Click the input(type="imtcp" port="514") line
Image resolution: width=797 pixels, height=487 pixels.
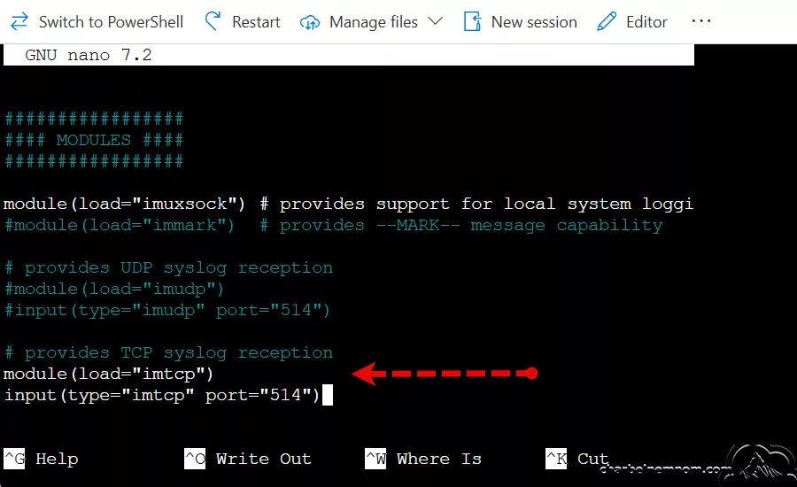coord(162,395)
